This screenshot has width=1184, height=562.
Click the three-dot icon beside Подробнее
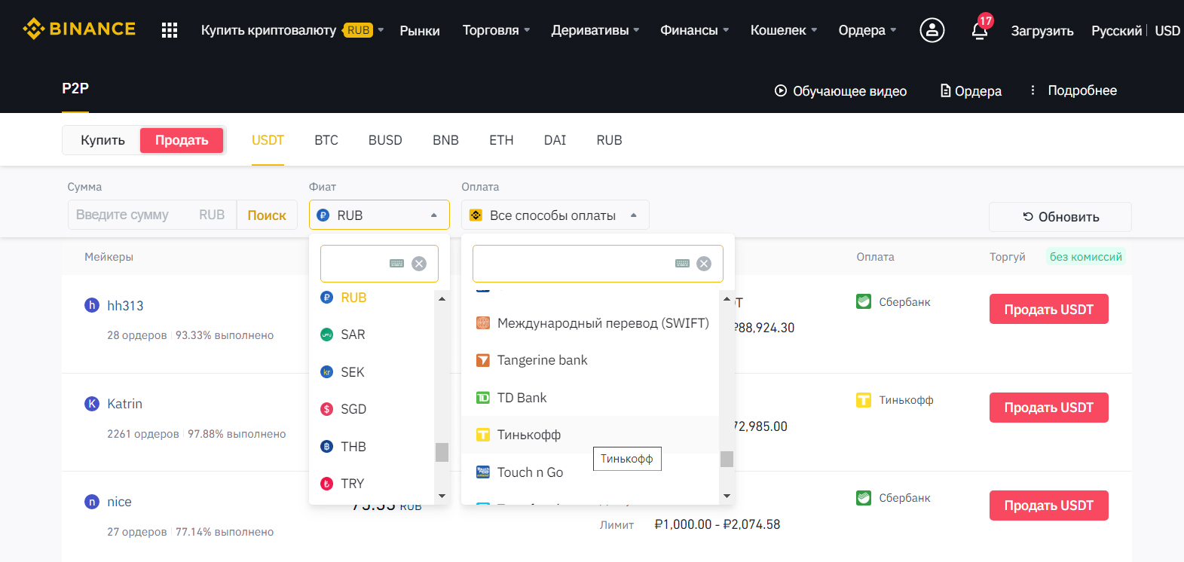click(x=1033, y=90)
